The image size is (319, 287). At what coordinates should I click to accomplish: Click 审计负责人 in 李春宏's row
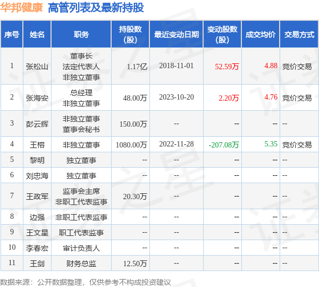pos(81,248)
